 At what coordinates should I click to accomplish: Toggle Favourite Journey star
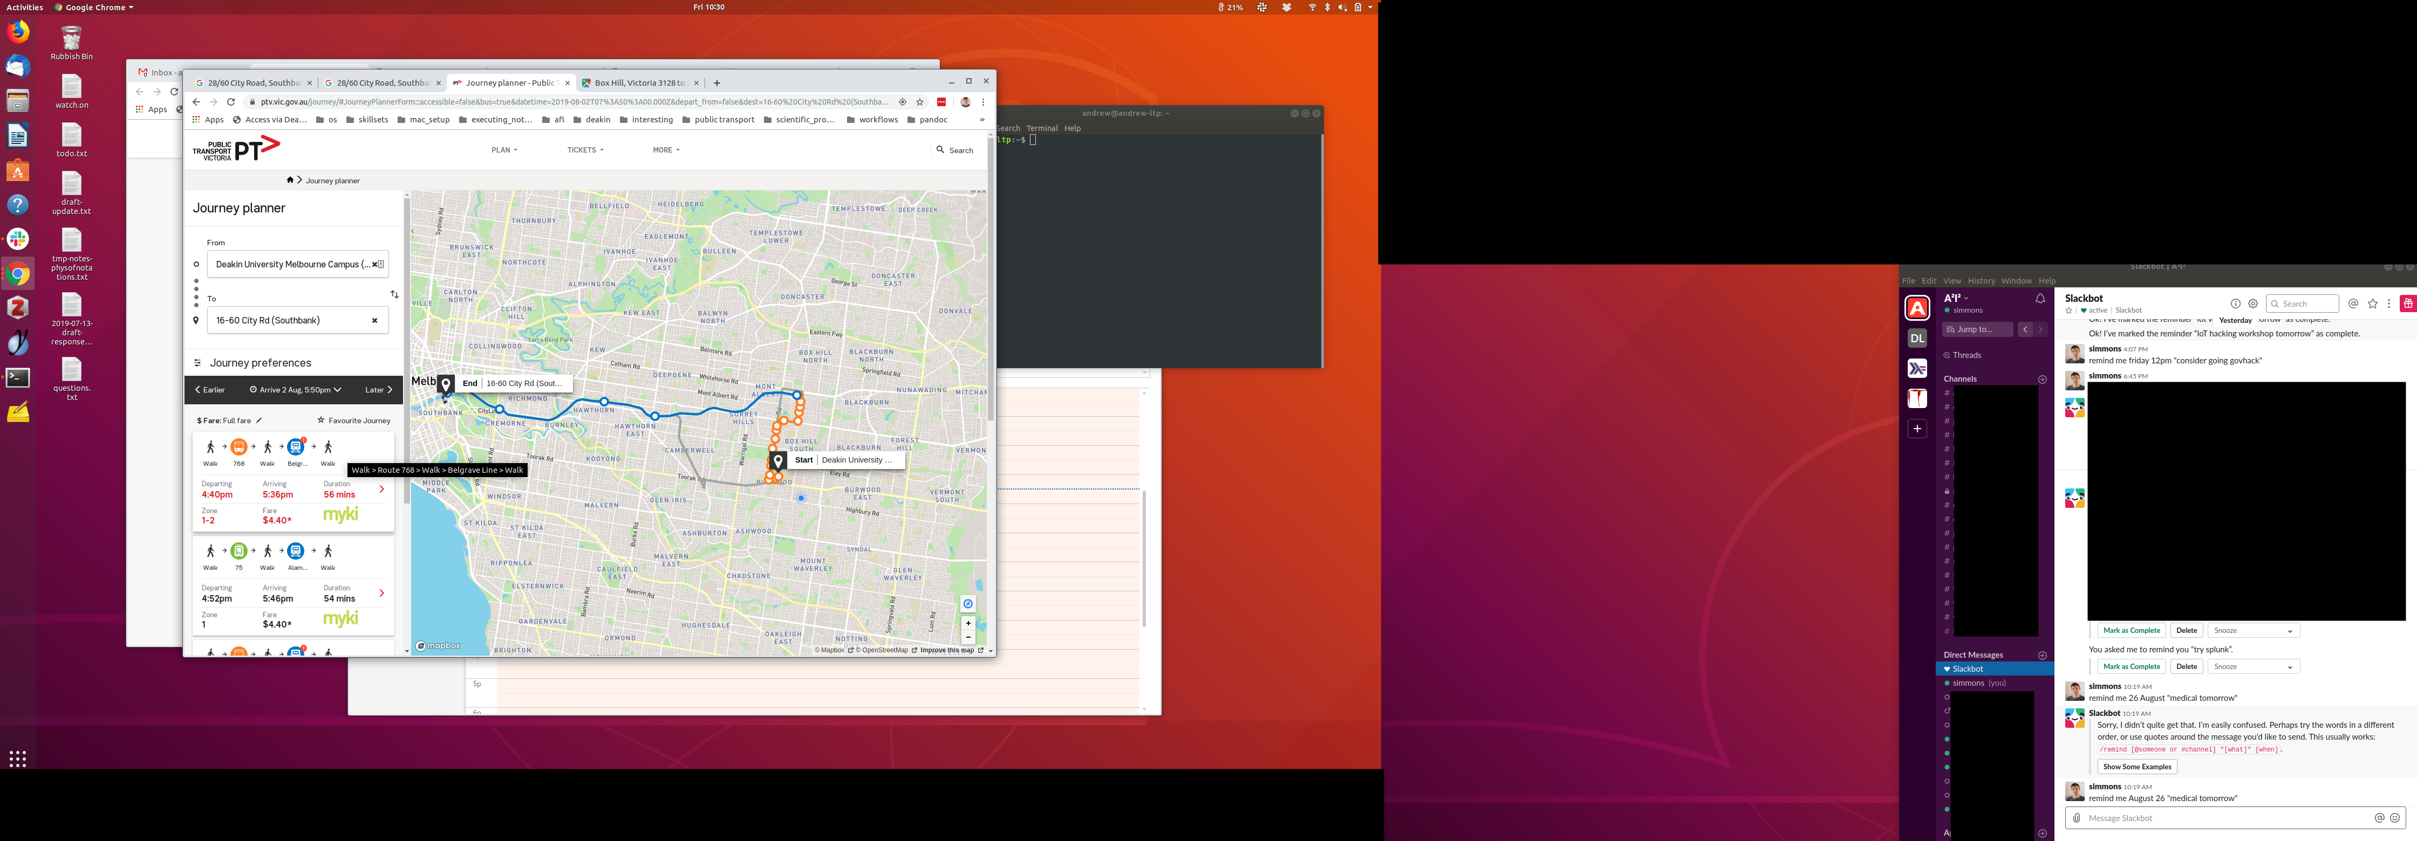321,421
